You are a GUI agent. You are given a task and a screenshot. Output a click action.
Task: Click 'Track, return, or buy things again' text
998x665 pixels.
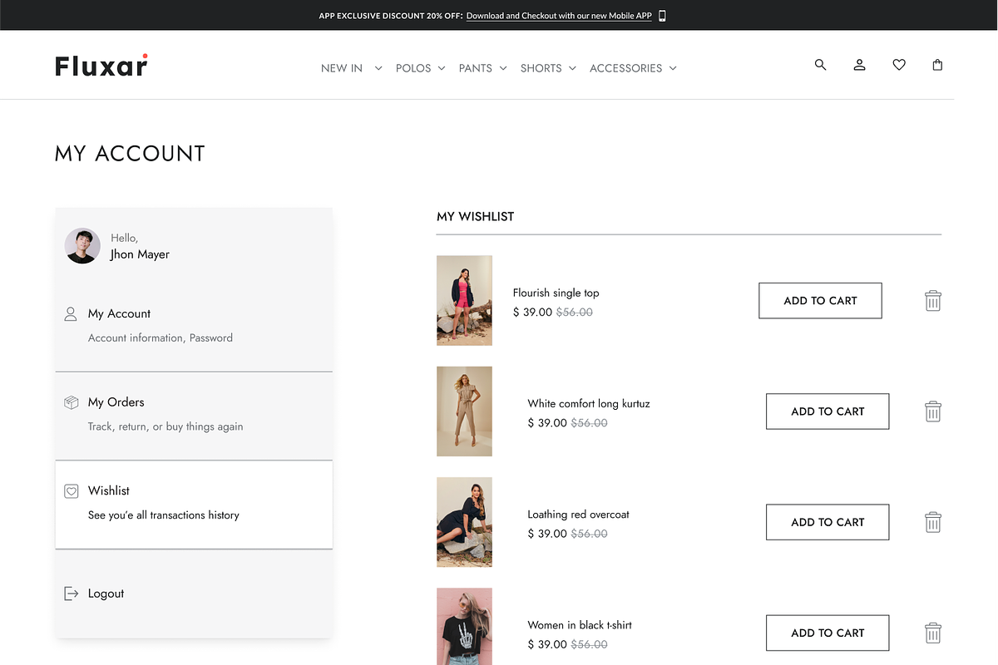coord(166,426)
